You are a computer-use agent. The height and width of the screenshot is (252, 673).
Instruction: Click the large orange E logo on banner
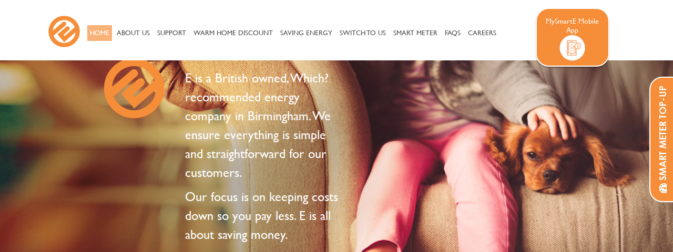point(134,88)
